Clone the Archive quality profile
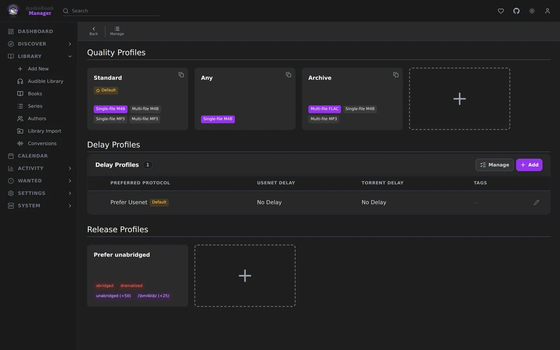Image resolution: width=560 pixels, height=350 pixels. (x=396, y=75)
